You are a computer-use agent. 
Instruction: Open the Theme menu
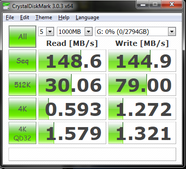tap(44, 17)
